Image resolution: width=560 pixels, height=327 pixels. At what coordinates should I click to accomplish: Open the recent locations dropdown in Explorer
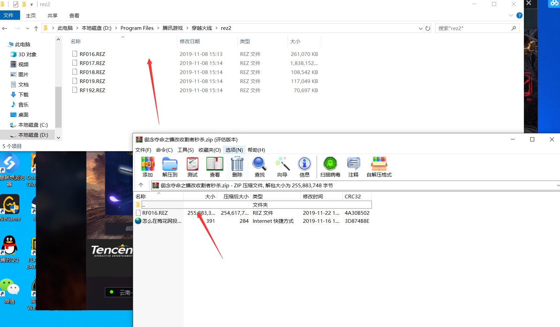pos(27,28)
